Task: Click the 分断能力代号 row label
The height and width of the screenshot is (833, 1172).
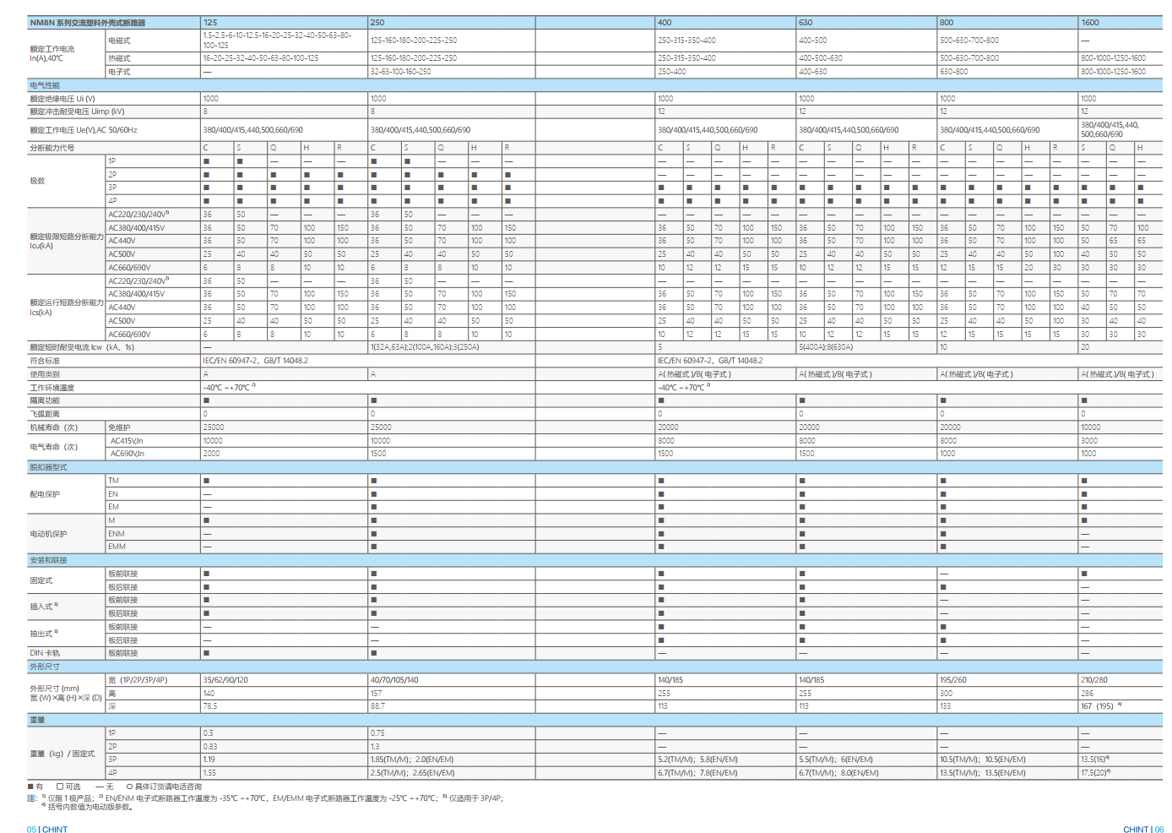Action: click(x=52, y=148)
